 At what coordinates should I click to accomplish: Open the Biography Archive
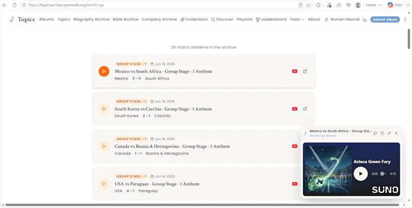point(92,20)
